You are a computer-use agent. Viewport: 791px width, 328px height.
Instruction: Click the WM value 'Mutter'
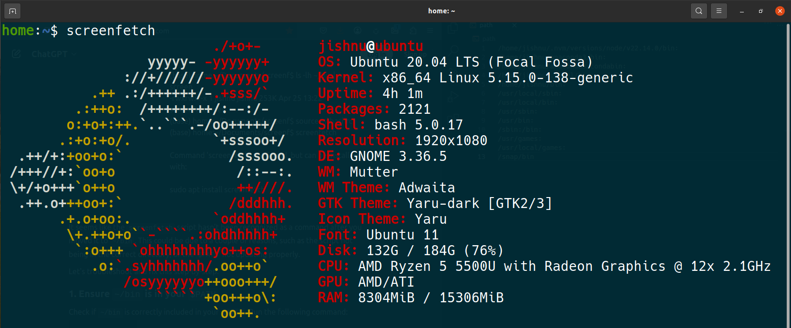click(x=374, y=172)
